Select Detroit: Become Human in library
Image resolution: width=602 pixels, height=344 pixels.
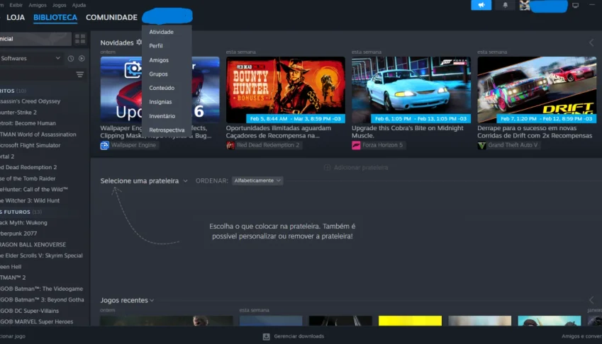point(28,123)
